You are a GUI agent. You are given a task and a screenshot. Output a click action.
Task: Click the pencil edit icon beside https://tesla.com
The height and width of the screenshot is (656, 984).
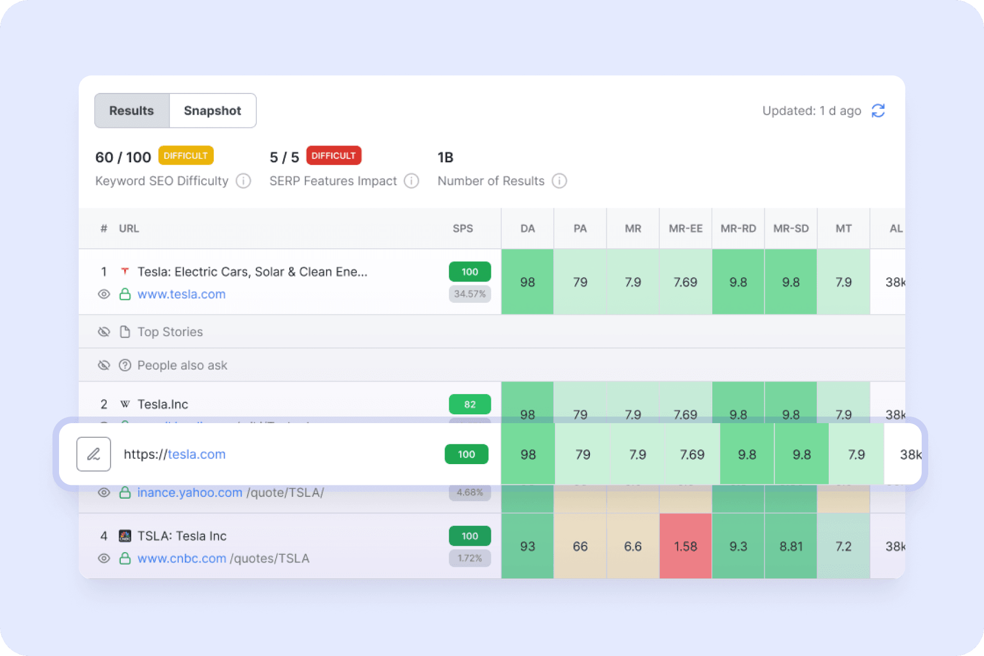(x=93, y=454)
